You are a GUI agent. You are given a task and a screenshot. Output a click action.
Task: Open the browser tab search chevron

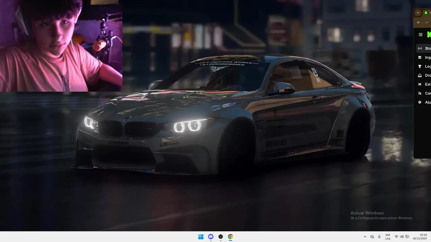click(418, 13)
